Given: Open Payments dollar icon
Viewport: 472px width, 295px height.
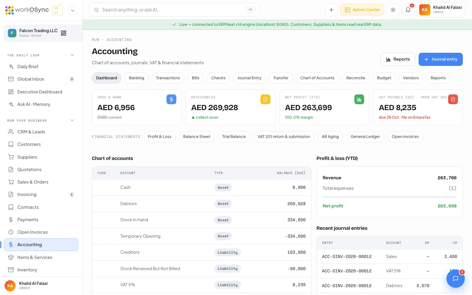Looking at the screenshot, I should (11, 220).
